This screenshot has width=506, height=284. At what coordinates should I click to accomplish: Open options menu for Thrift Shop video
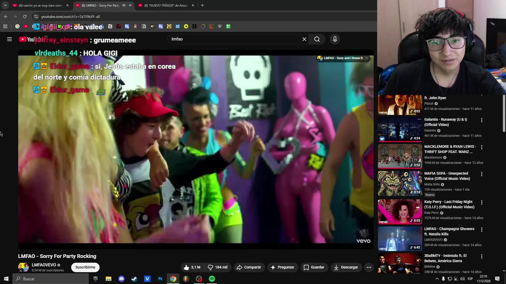(481, 147)
